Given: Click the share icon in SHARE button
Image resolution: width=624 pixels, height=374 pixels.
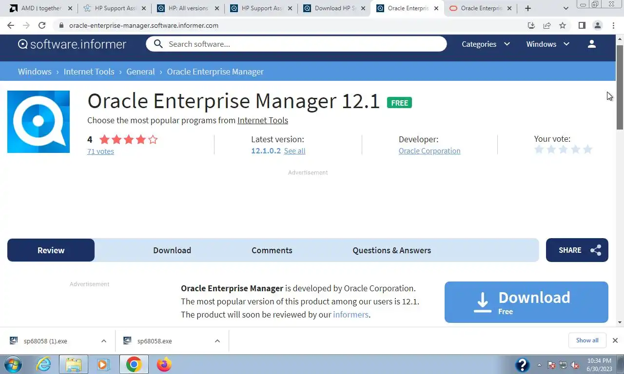Looking at the screenshot, I should (x=596, y=250).
